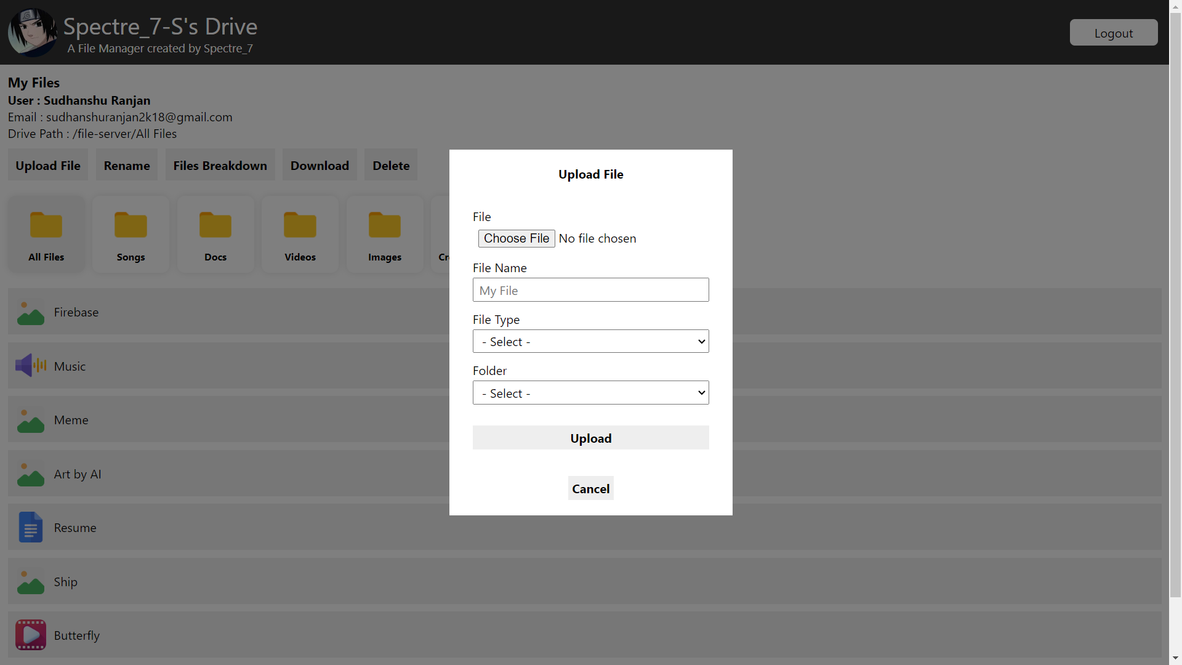Click the Drive Path text
Screen dimensions: 1182x665
(92, 134)
